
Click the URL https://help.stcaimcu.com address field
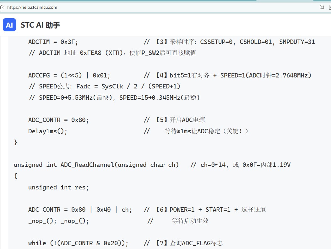click(32, 7)
